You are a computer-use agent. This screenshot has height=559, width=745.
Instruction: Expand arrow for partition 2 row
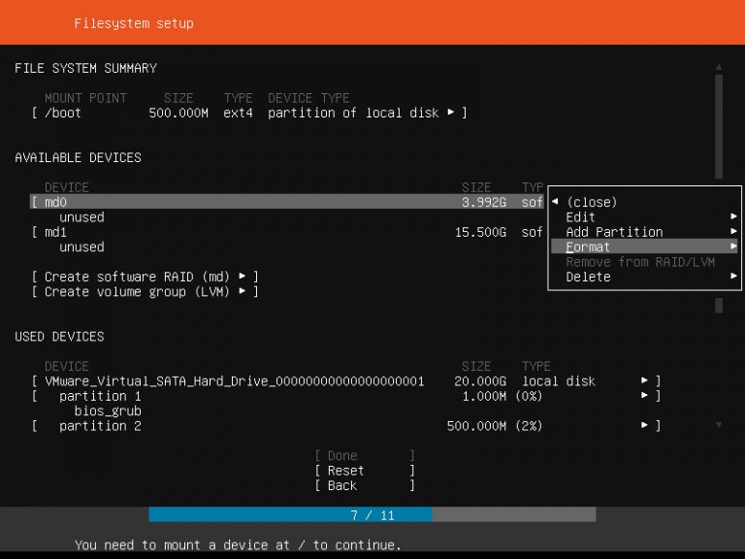[x=644, y=425]
